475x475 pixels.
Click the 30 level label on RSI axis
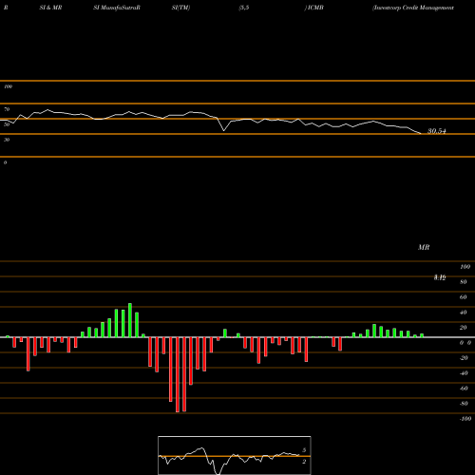7,140
